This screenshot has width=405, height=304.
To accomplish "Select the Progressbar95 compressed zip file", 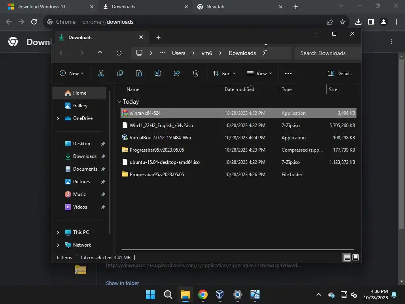I will click(x=238, y=150).
